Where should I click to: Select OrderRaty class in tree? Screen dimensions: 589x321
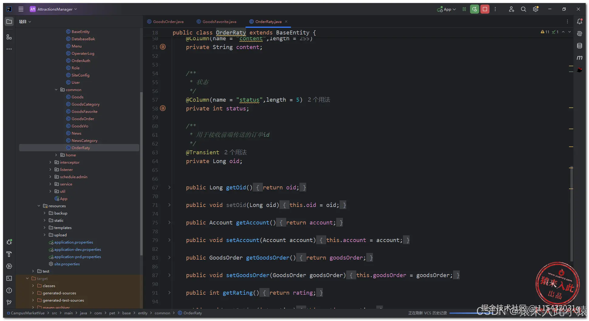79,148
